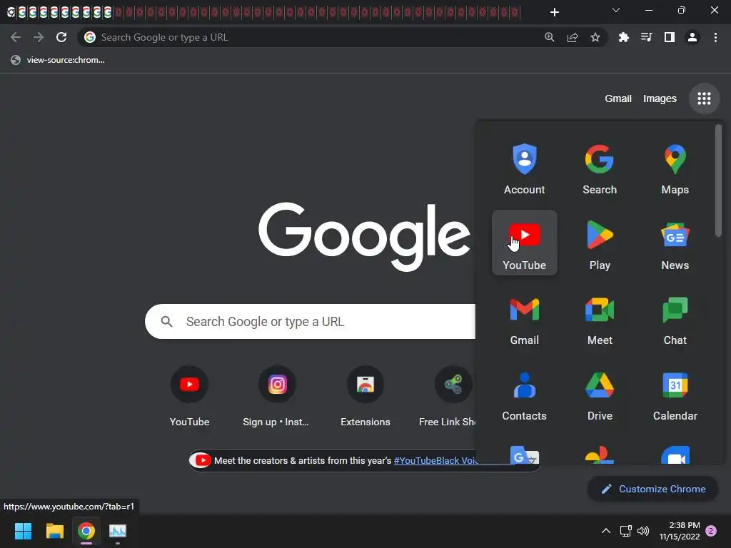Open the monitor chart app in the taskbar
731x548 pixels.
coord(118,531)
